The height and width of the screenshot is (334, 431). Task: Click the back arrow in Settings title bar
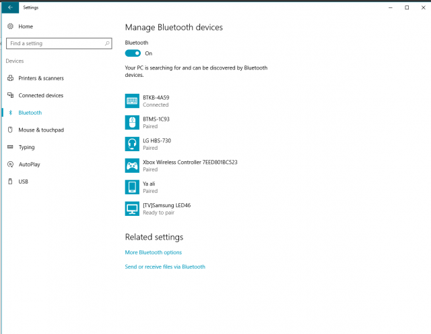tap(10, 7)
